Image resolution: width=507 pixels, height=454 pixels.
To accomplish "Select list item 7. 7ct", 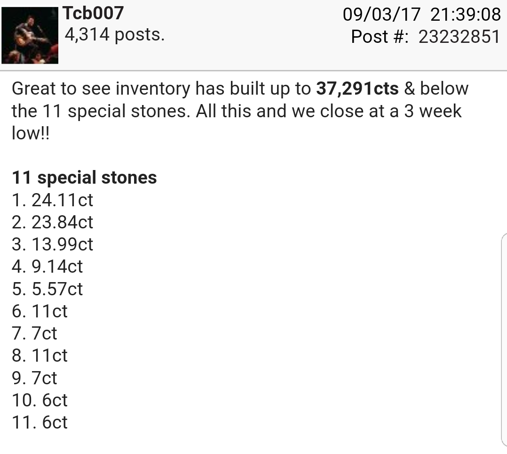I will tap(35, 333).
